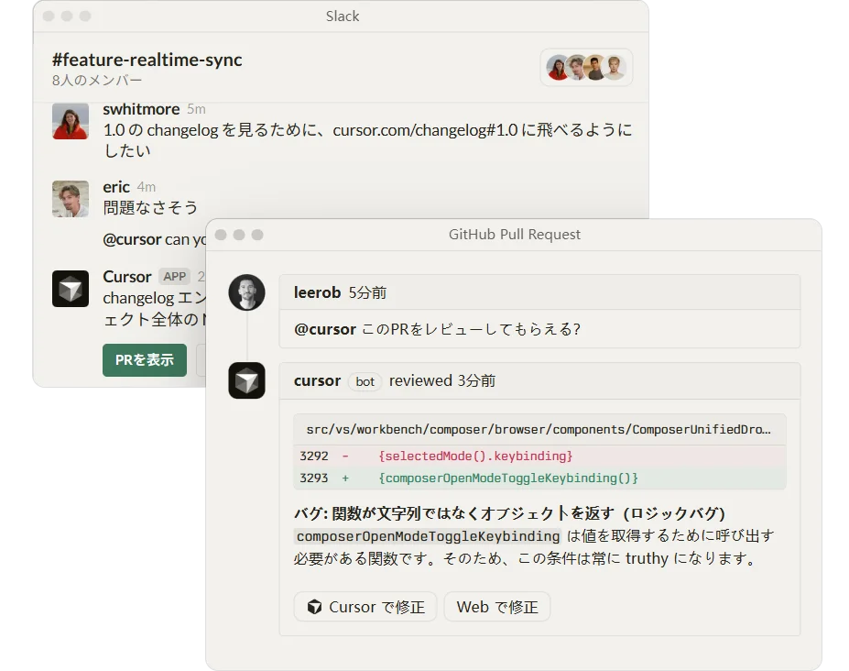The height and width of the screenshot is (671, 849).
Task: Click added diff line 3293
Action: (539, 478)
